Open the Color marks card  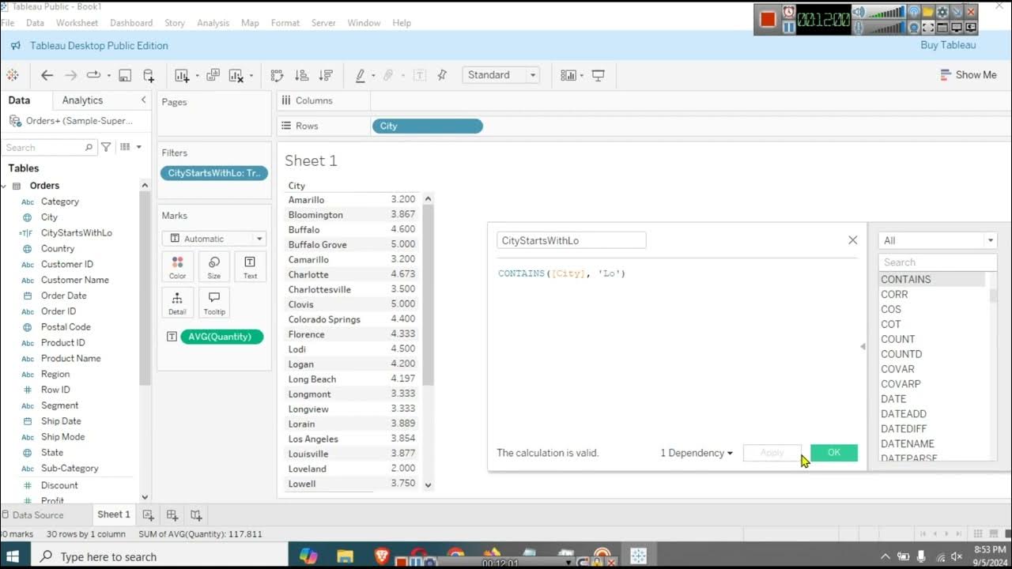177,266
